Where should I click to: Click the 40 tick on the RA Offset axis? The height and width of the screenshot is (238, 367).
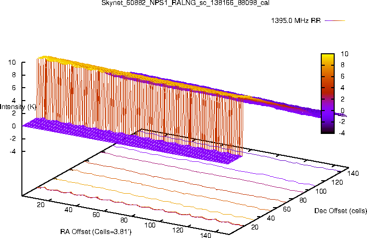point(68,210)
